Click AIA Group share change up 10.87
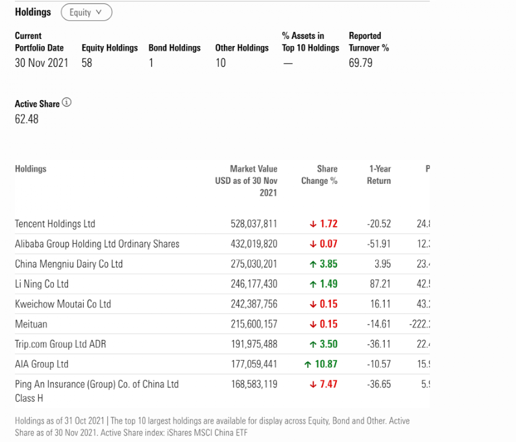The image size is (516, 442). pos(321,364)
